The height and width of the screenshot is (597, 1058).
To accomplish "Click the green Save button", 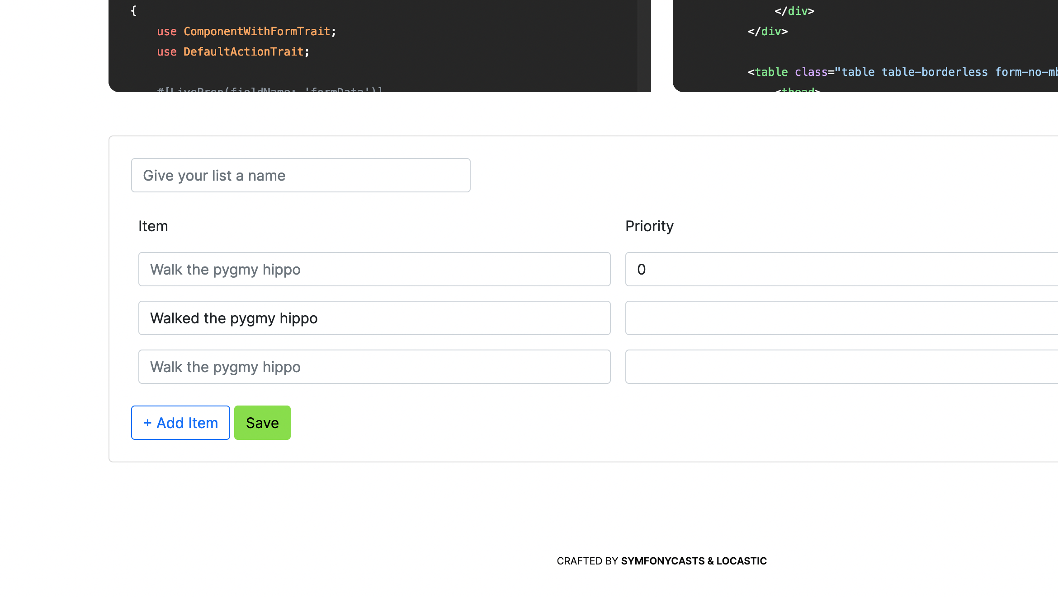I will [x=262, y=423].
